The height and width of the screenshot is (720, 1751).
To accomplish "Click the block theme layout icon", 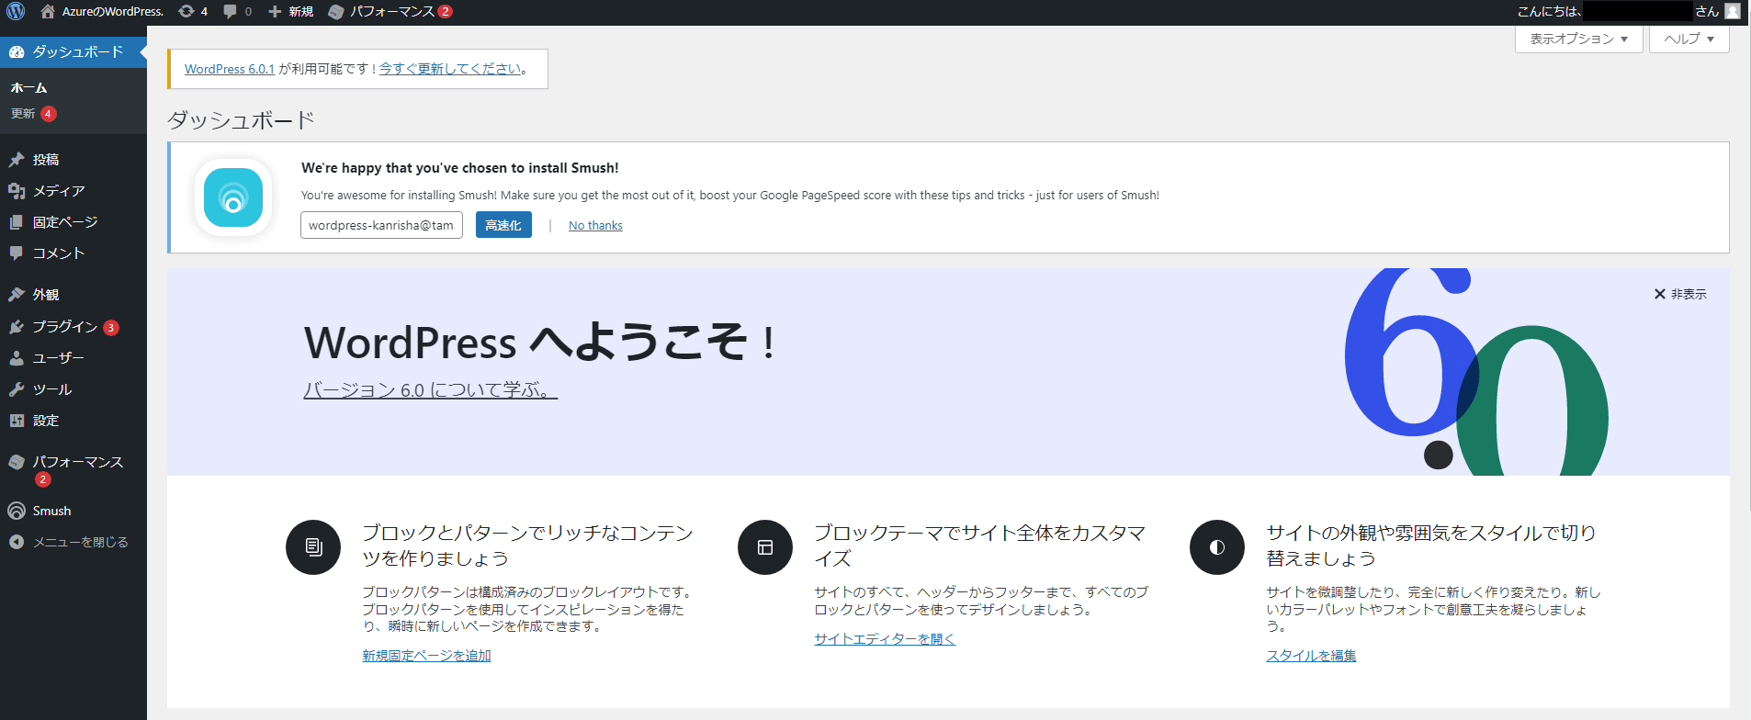I will coord(765,547).
